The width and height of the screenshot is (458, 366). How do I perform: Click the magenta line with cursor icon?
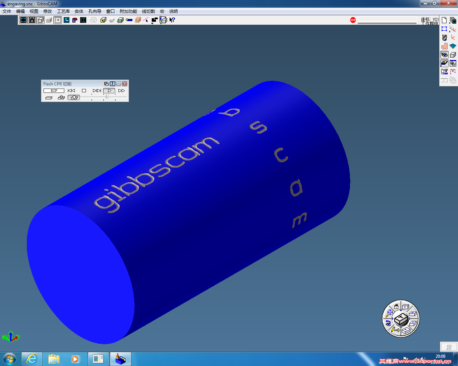click(146, 20)
